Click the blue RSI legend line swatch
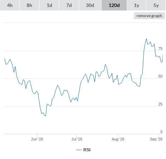The height and width of the screenshot is (159, 166). point(79,150)
